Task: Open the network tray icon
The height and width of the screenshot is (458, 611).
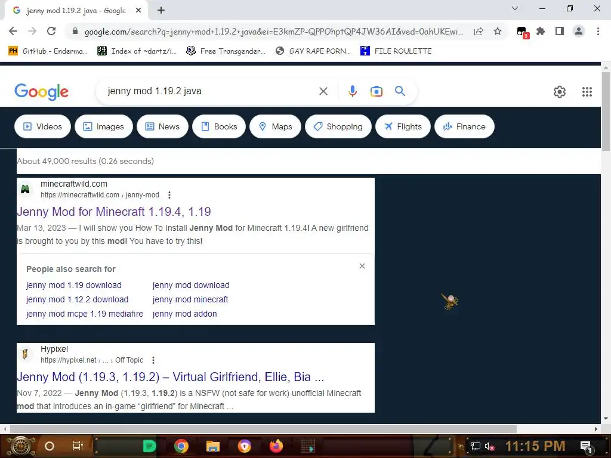Action: (x=475, y=446)
